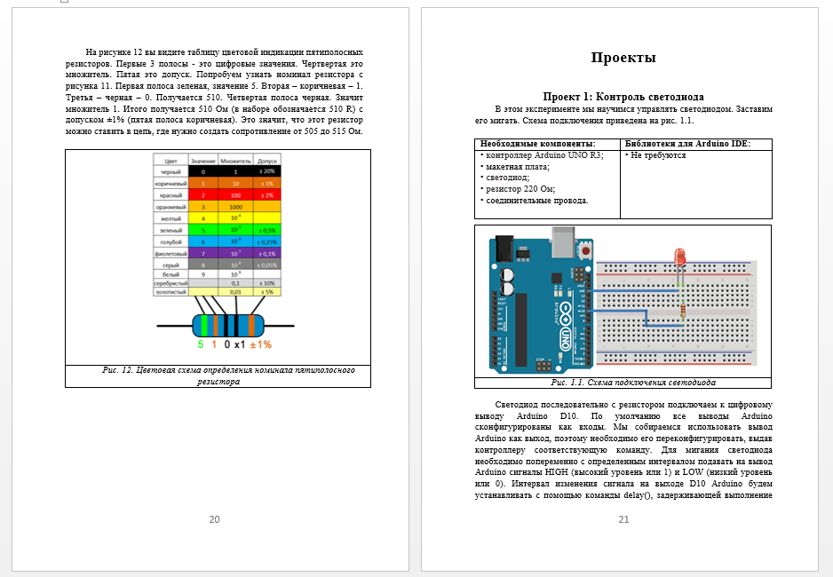Click page number 21 in the footer
This screenshot has height=577, width=833.
click(623, 519)
